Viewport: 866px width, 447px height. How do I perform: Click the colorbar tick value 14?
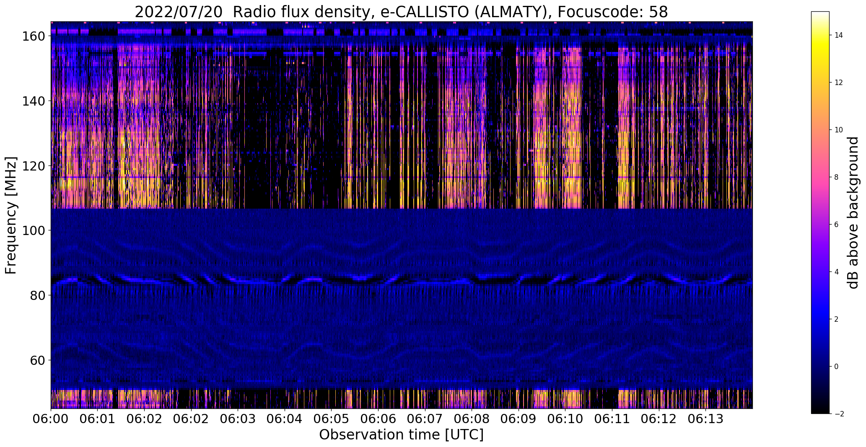coord(839,35)
